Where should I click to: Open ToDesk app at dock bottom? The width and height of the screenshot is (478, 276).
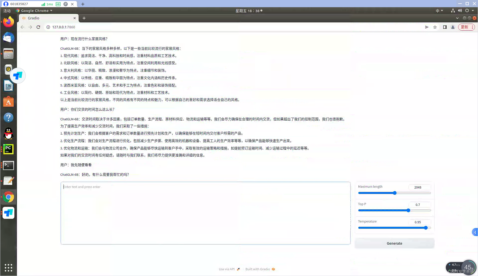pyautogui.click(x=8, y=213)
